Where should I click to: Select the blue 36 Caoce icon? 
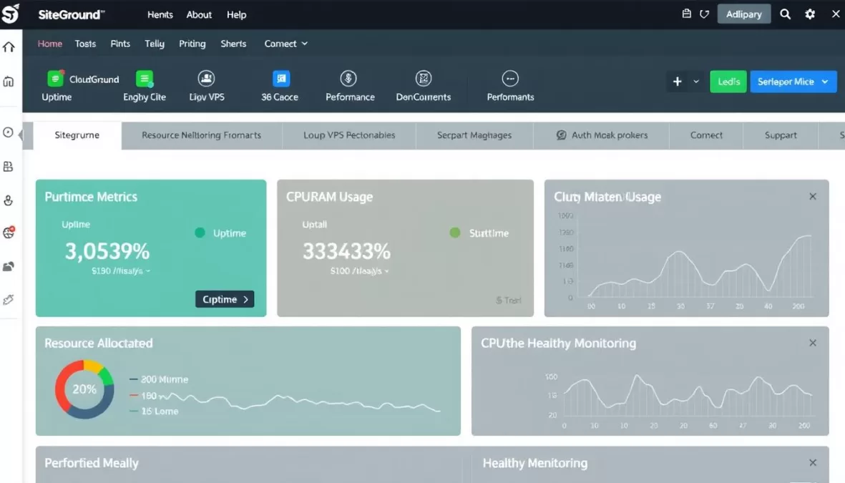[x=278, y=79]
